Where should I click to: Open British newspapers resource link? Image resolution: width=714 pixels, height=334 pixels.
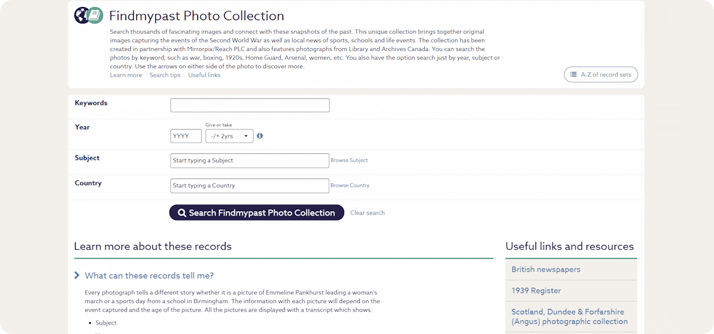point(546,269)
